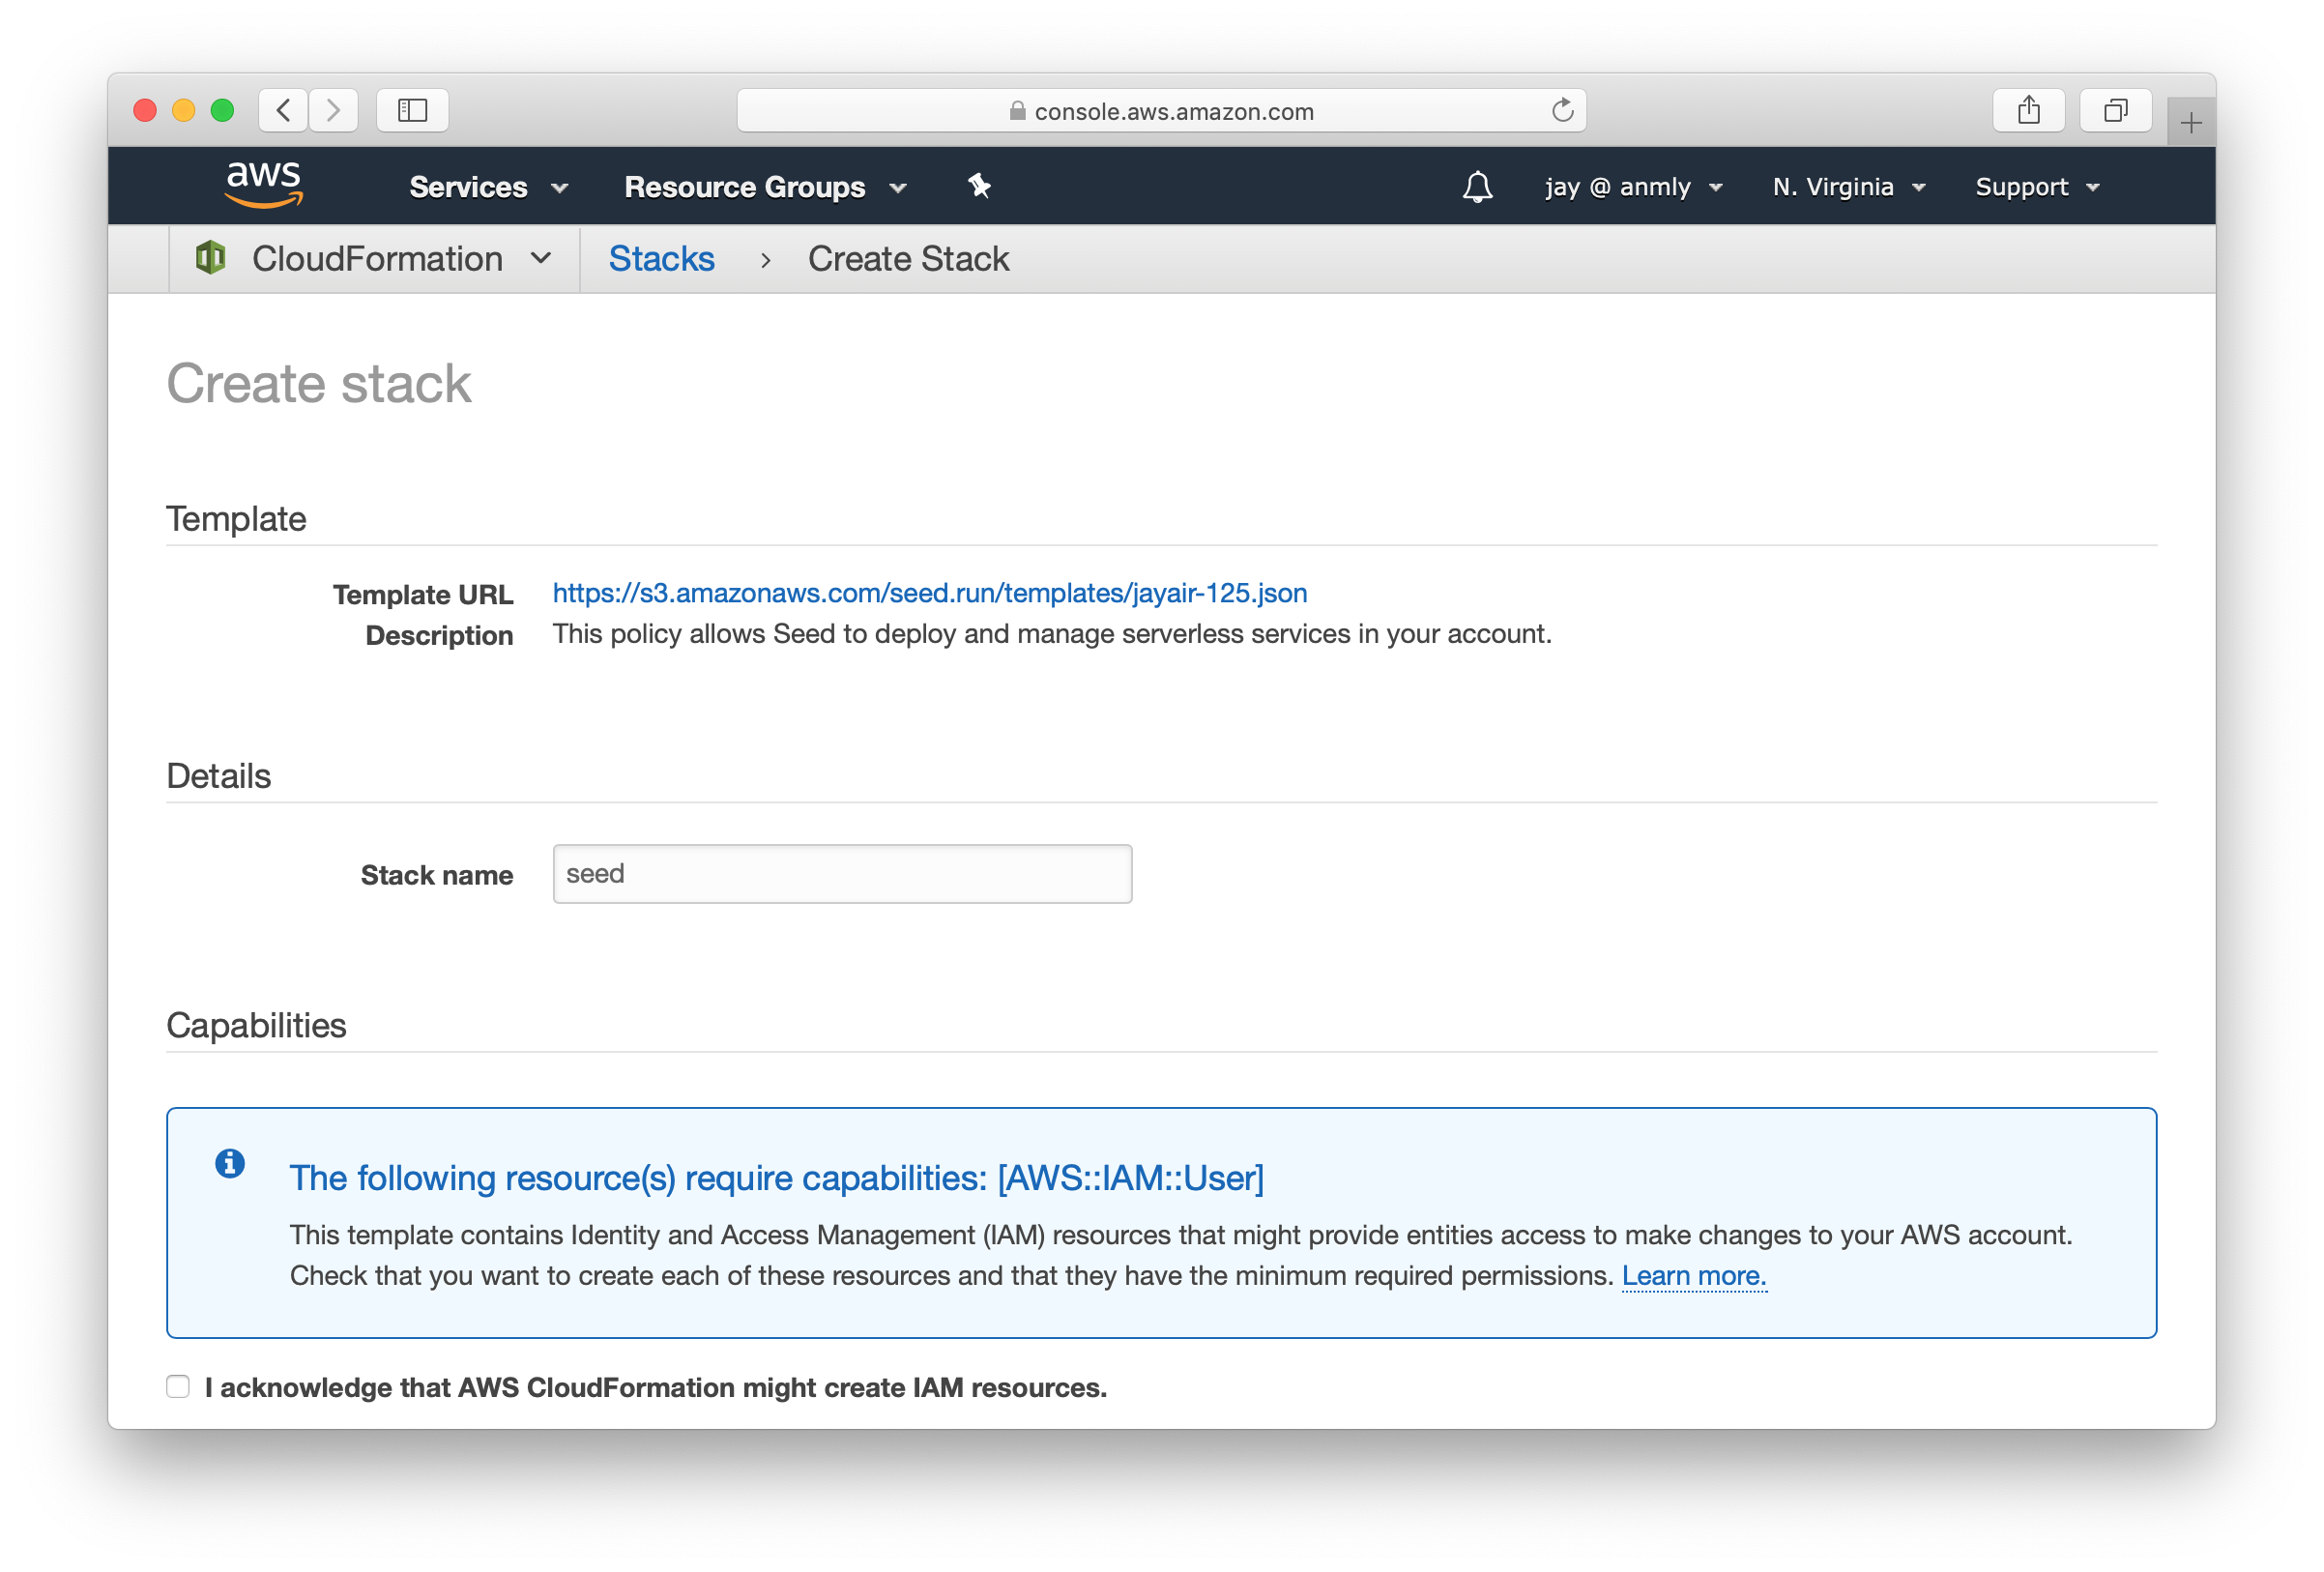Open the N. Virginia region menu
This screenshot has height=1572, width=2324.
pos(1848,187)
